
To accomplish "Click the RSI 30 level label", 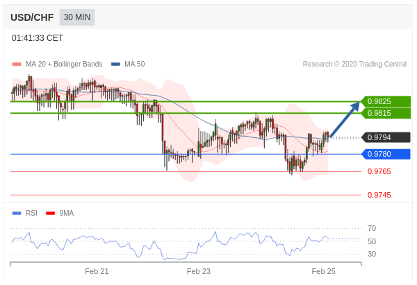I will tap(372, 254).
